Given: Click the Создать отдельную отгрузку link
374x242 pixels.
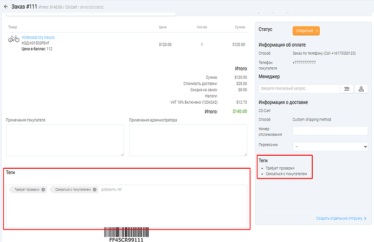Looking at the screenshot, I should 339,219.
